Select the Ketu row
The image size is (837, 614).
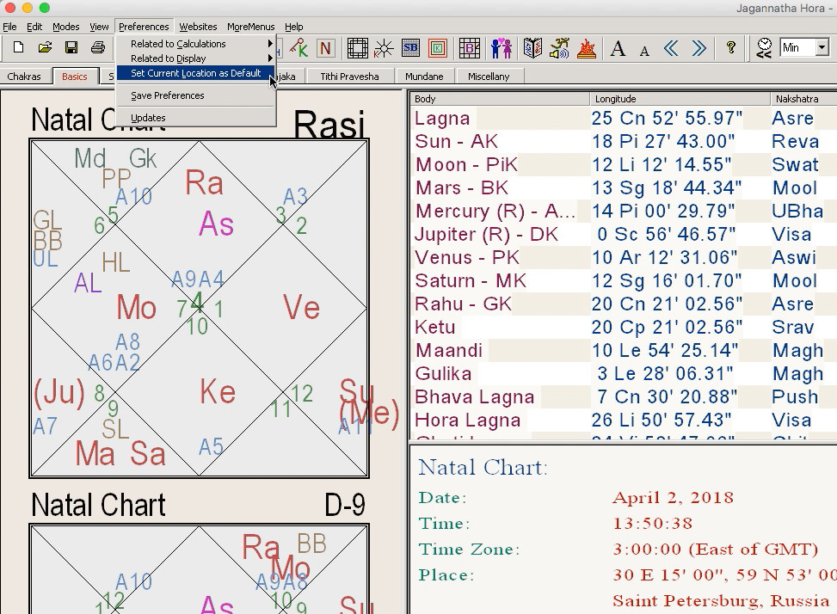tap(624, 327)
